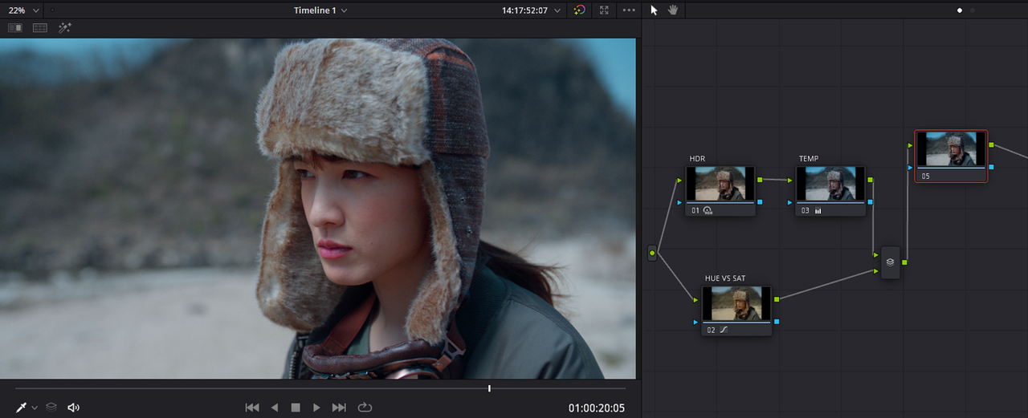1028x418 pixels.
Task: Open the eyedropper qualifier dropdown arrow
Action: [x=35, y=408]
